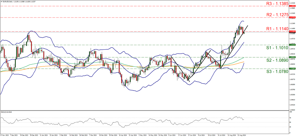Click the 70 level on RSI scale

point(290,118)
